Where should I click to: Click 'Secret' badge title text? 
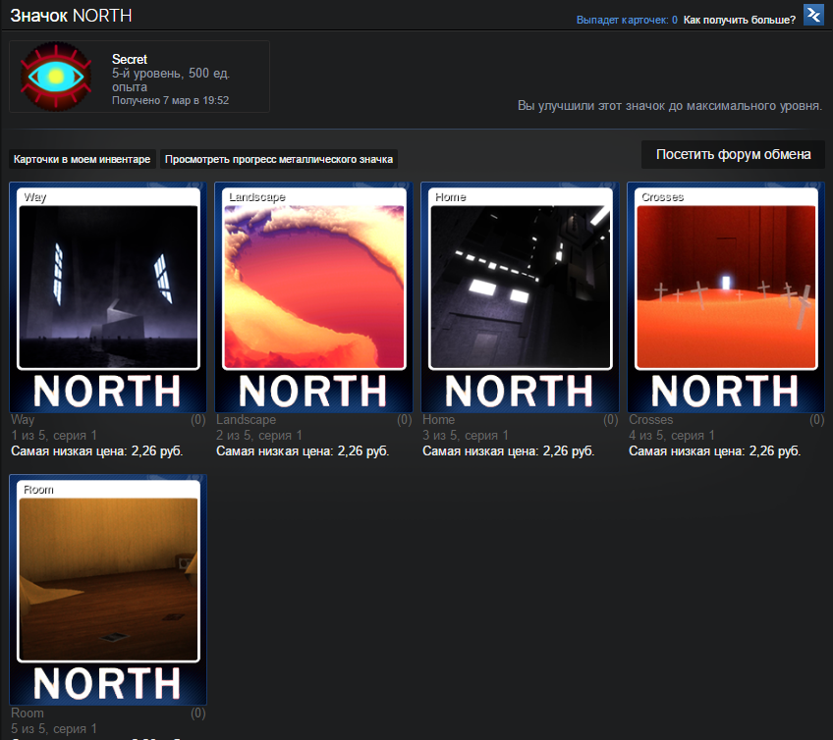pyautogui.click(x=130, y=60)
